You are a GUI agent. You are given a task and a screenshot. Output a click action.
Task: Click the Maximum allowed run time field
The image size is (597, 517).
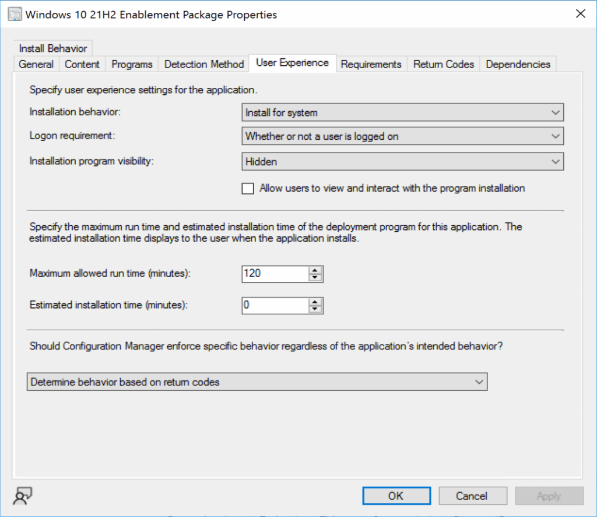274,274
